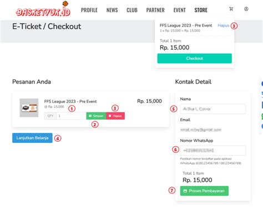Click the red Hapus button
Image resolution: width=263 pixels, height=207 pixels.
(x=115, y=116)
